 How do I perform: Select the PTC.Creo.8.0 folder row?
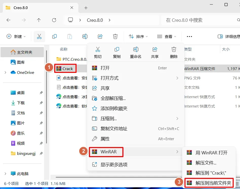click(72, 59)
